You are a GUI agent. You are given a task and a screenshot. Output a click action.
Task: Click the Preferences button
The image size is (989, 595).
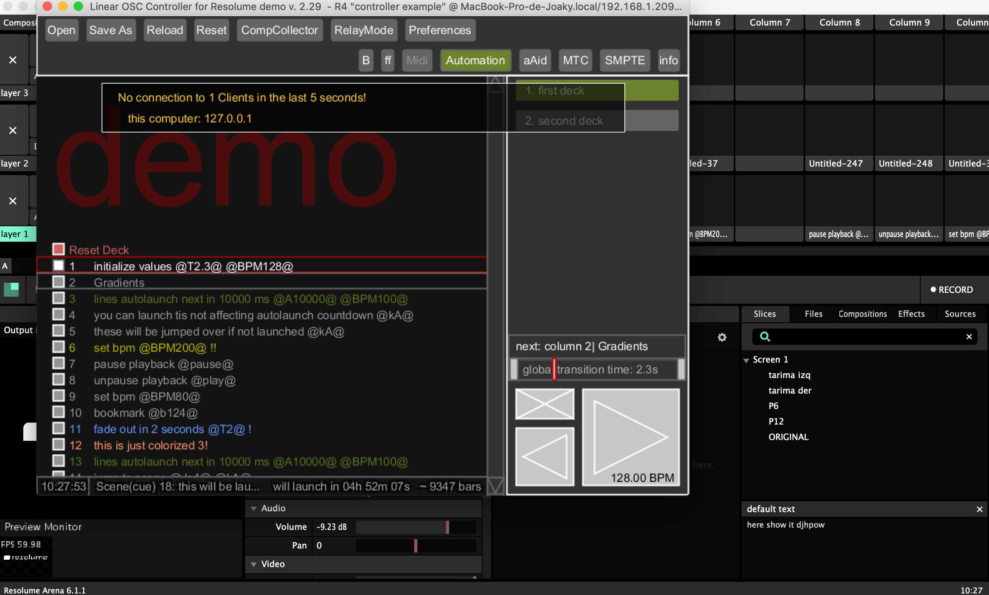(x=439, y=30)
